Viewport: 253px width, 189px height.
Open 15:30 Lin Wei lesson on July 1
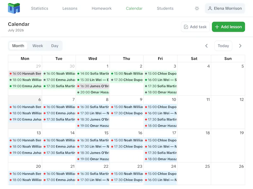click(93, 80)
